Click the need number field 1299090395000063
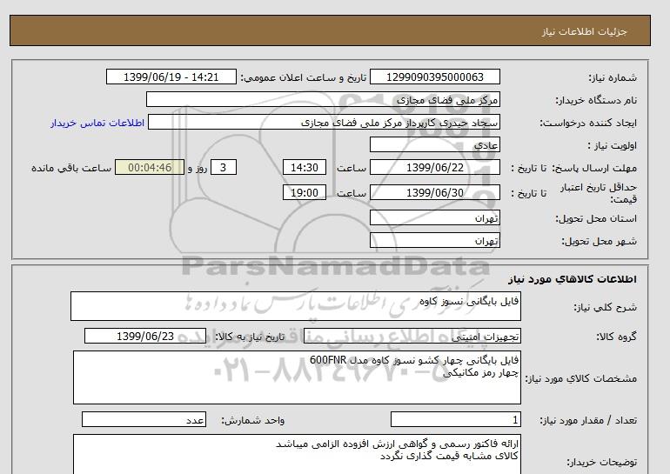670x474 pixels. point(434,77)
